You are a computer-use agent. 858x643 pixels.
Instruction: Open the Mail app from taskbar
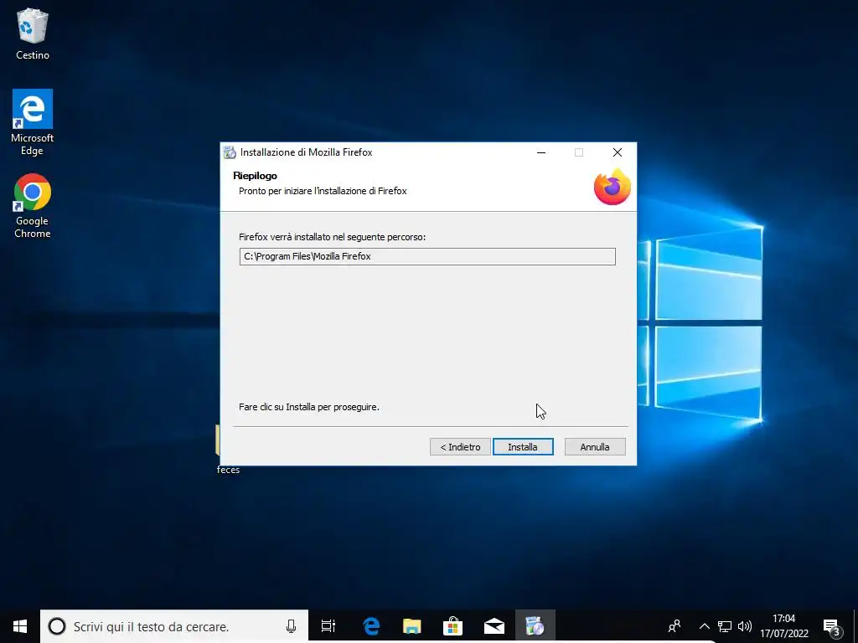coord(494,626)
